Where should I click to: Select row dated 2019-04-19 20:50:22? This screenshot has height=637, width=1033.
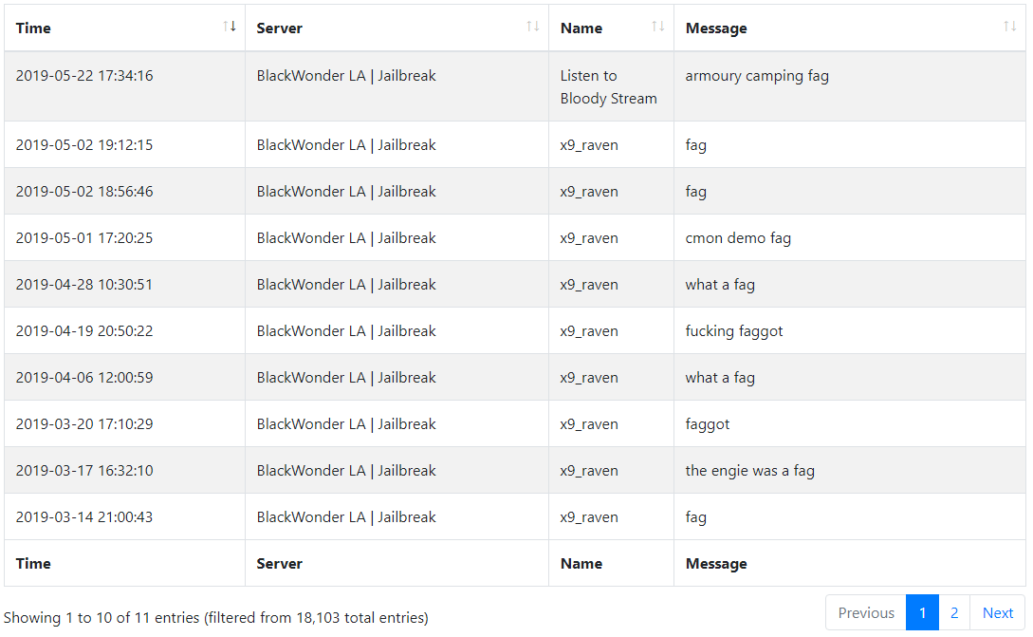point(514,331)
